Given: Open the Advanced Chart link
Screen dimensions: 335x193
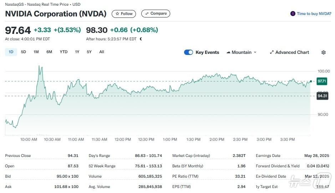Looking at the screenshot, I should coord(289,52).
